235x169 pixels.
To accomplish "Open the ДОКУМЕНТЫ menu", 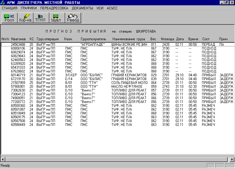I will [83, 8].
